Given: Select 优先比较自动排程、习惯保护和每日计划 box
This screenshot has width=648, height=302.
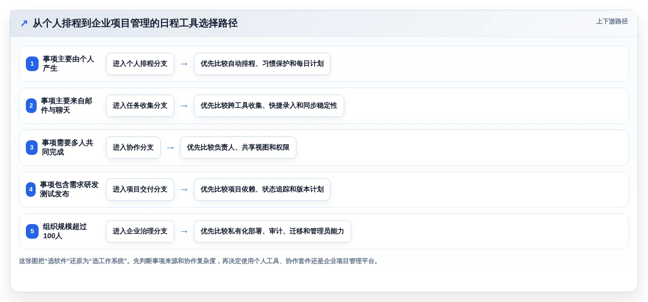Looking at the screenshot, I should [x=262, y=64].
